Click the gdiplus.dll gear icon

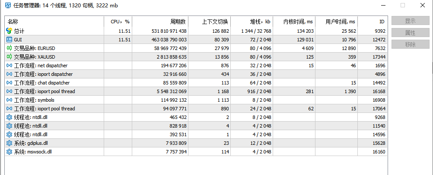click(9, 143)
